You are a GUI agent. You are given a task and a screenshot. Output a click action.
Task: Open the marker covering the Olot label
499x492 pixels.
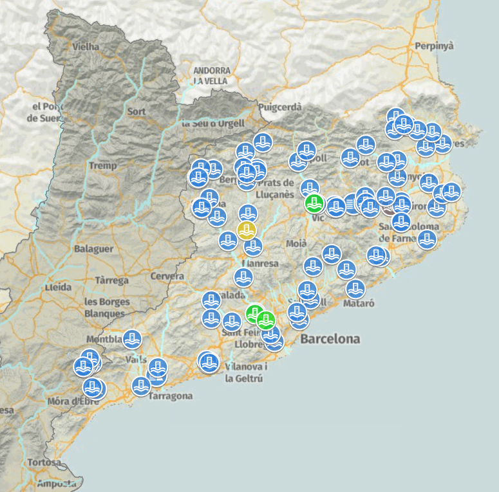(x=350, y=158)
